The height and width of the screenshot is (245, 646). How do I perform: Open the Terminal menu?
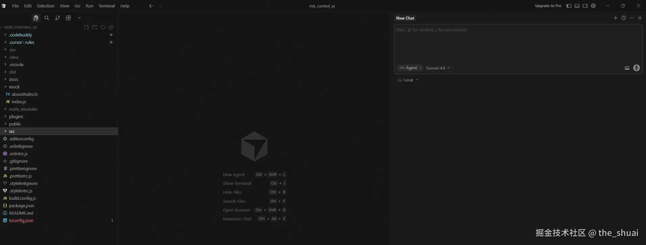(106, 6)
